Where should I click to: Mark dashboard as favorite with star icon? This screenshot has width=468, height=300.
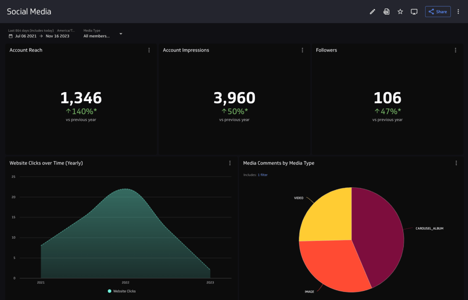click(400, 12)
